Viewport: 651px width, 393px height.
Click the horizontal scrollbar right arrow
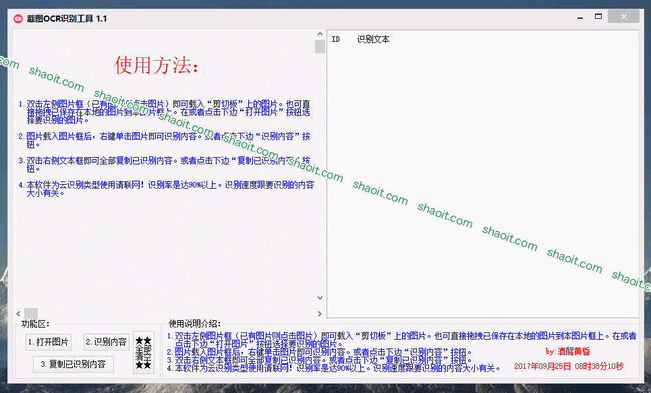coord(320,313)
